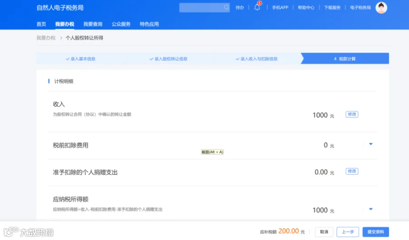Click the 自然人电子税务局 site title

click(60, 8)
